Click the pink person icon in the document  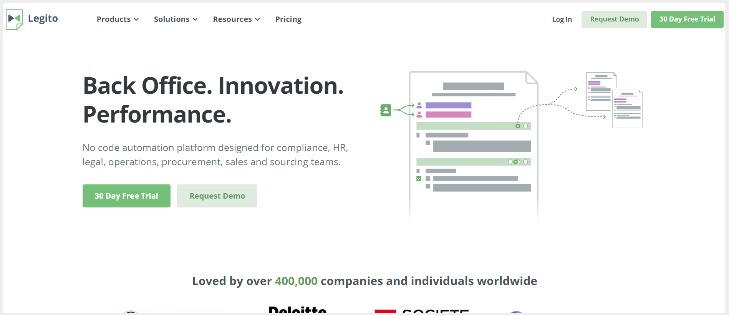click(419, 114)
